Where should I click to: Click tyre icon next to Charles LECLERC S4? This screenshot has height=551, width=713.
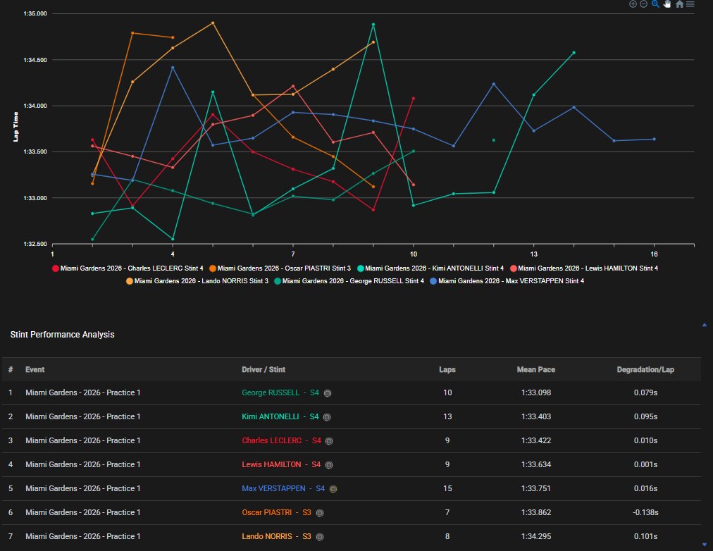pyautogui.click(x=329, y=441)
